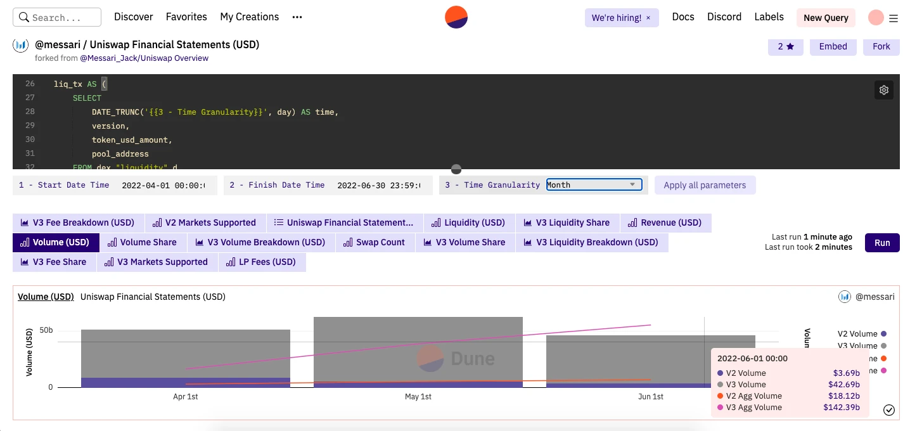The image size is (910, 431).
Task: Switch to V3 Volume Share tab
Action: pos(466,243)
